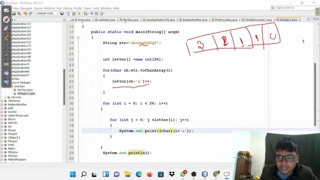Switch to KadaneAlorithm.java editor tab
Screen dimensions: 320x180
pos(194,20)
